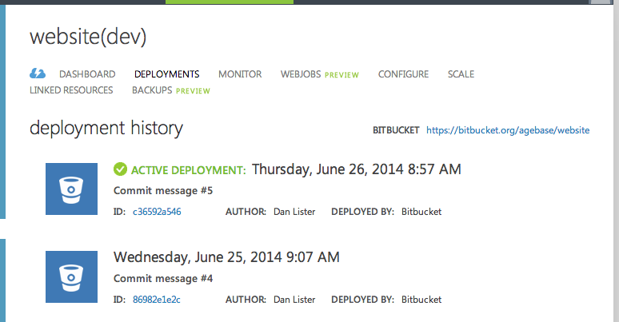
Task: Open commit ID c36592a546 link
Action: pyautogui.click(x=157, y=212)
